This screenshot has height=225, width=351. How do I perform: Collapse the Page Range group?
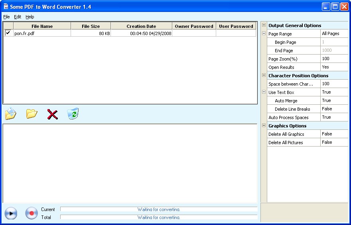click(x=264, y=33)
